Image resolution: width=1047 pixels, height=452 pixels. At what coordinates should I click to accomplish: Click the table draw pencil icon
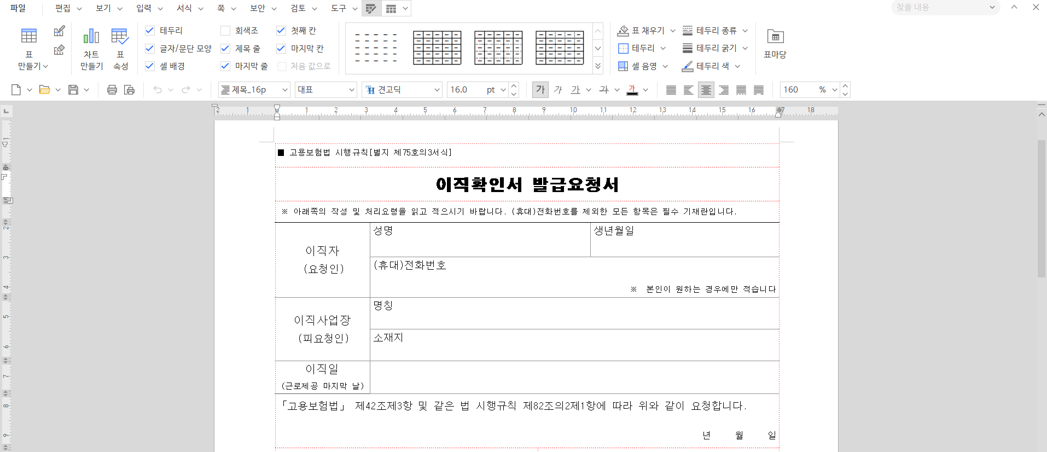coord(59,31)
